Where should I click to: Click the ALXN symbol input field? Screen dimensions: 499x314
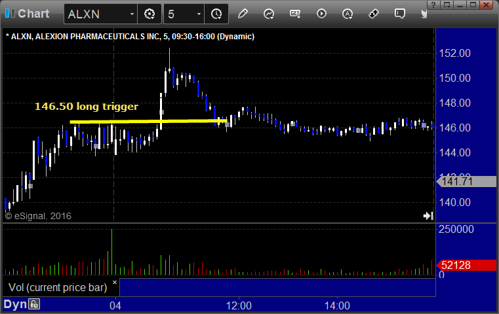(x=96, y=14)
